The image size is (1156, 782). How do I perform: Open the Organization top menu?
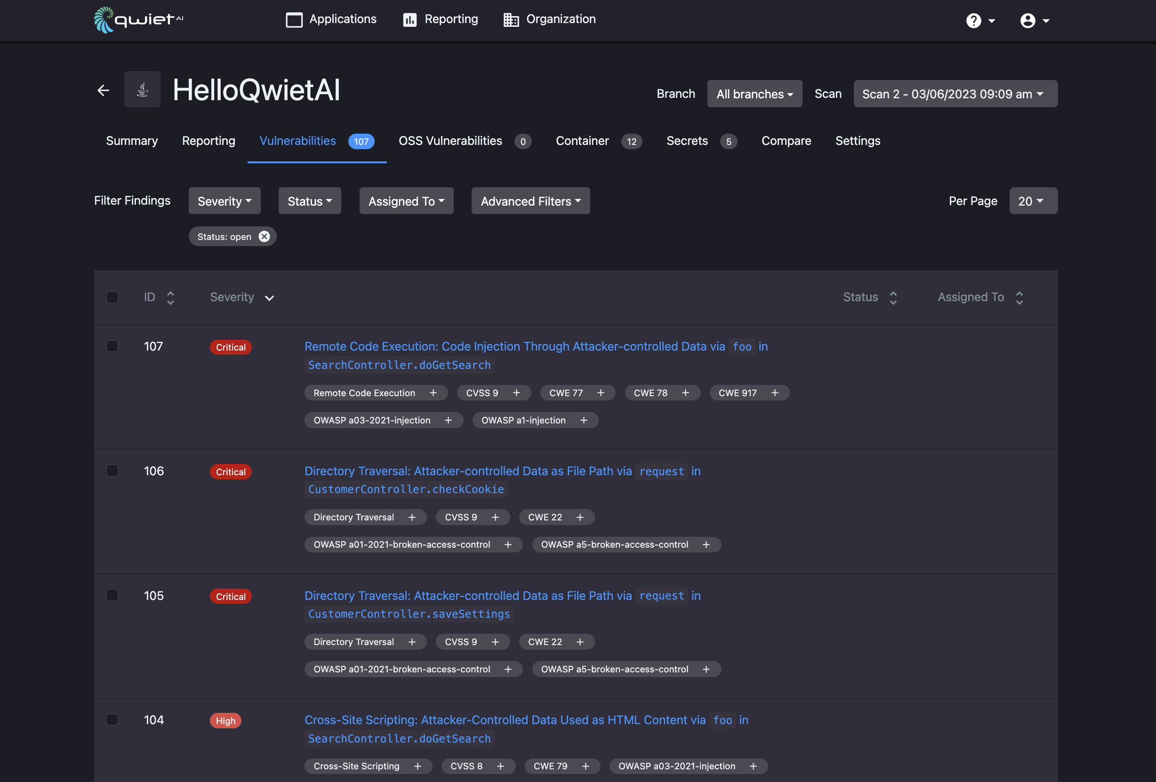[x=550, y=19]
